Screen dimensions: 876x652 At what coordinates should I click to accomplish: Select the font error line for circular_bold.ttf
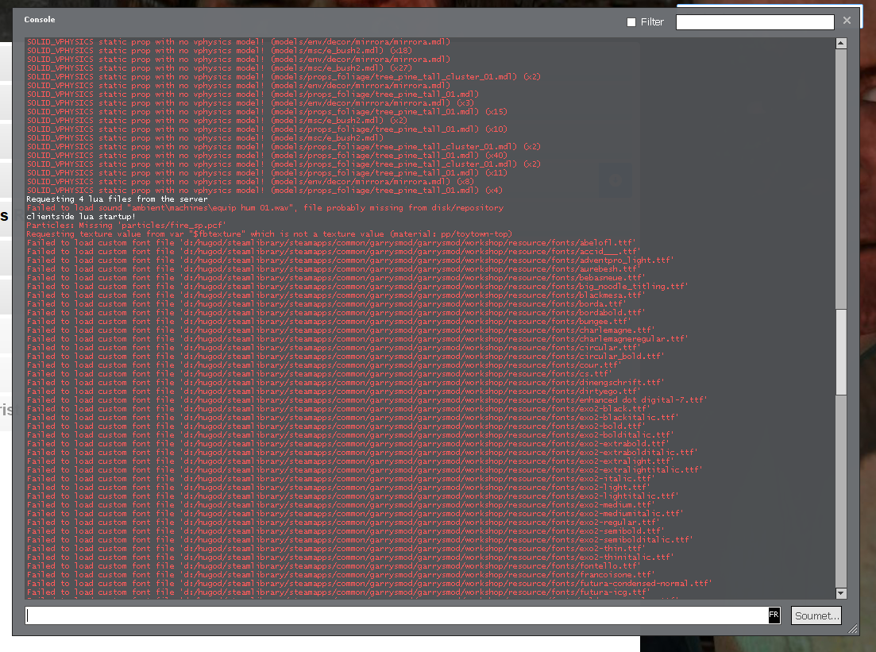coord(345,357)
